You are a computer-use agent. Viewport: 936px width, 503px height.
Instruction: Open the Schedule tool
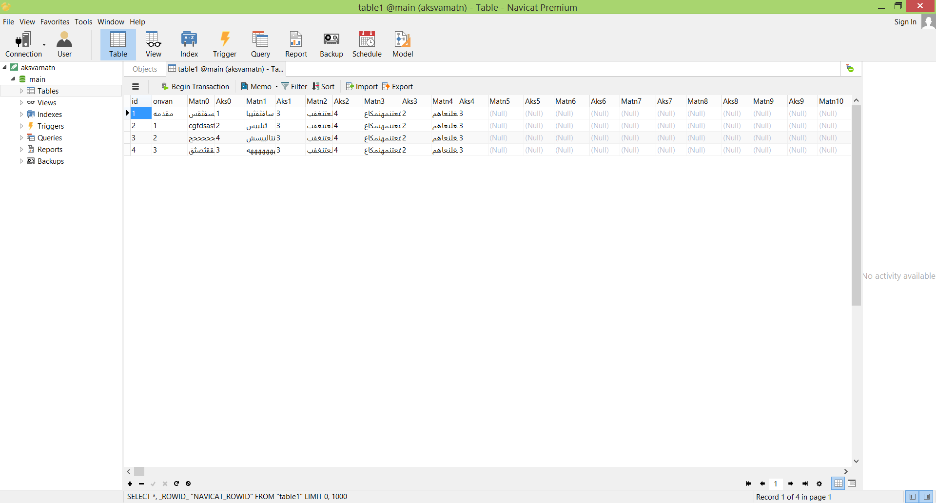point(367,44)
